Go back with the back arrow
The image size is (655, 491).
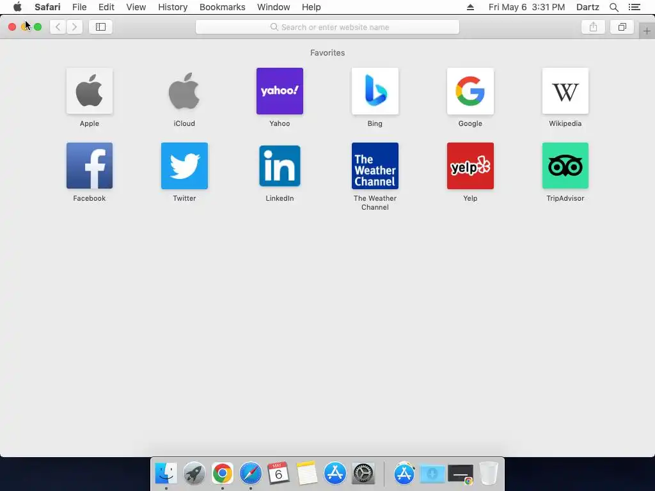click(58, 27)
